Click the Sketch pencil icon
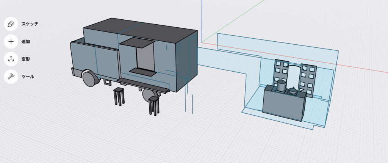 (11, 24)
